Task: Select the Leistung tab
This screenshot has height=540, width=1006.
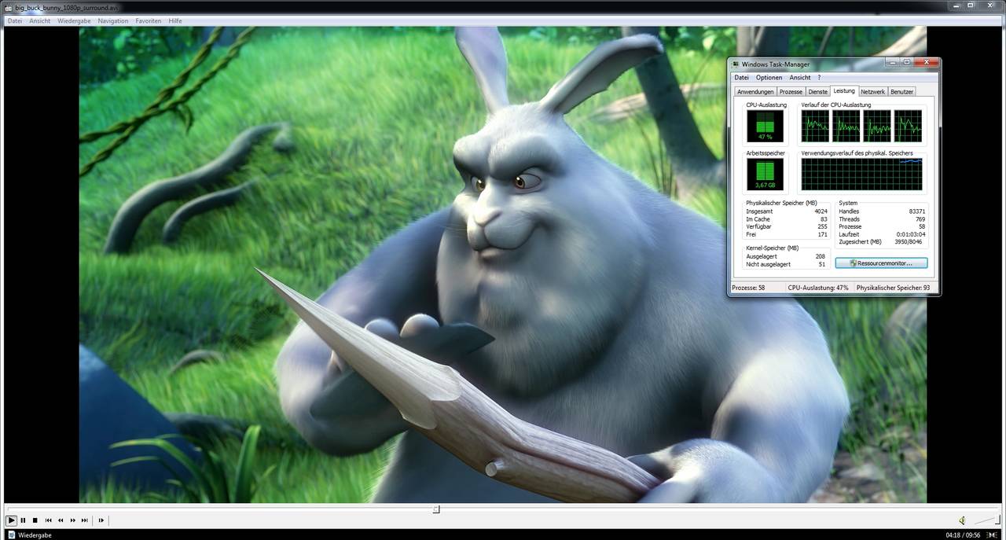Action: pos(844,91)
